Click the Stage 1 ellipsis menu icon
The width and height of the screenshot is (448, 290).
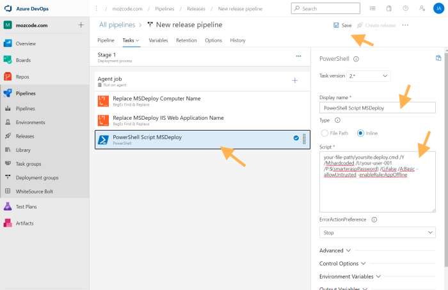pos(298,56)
